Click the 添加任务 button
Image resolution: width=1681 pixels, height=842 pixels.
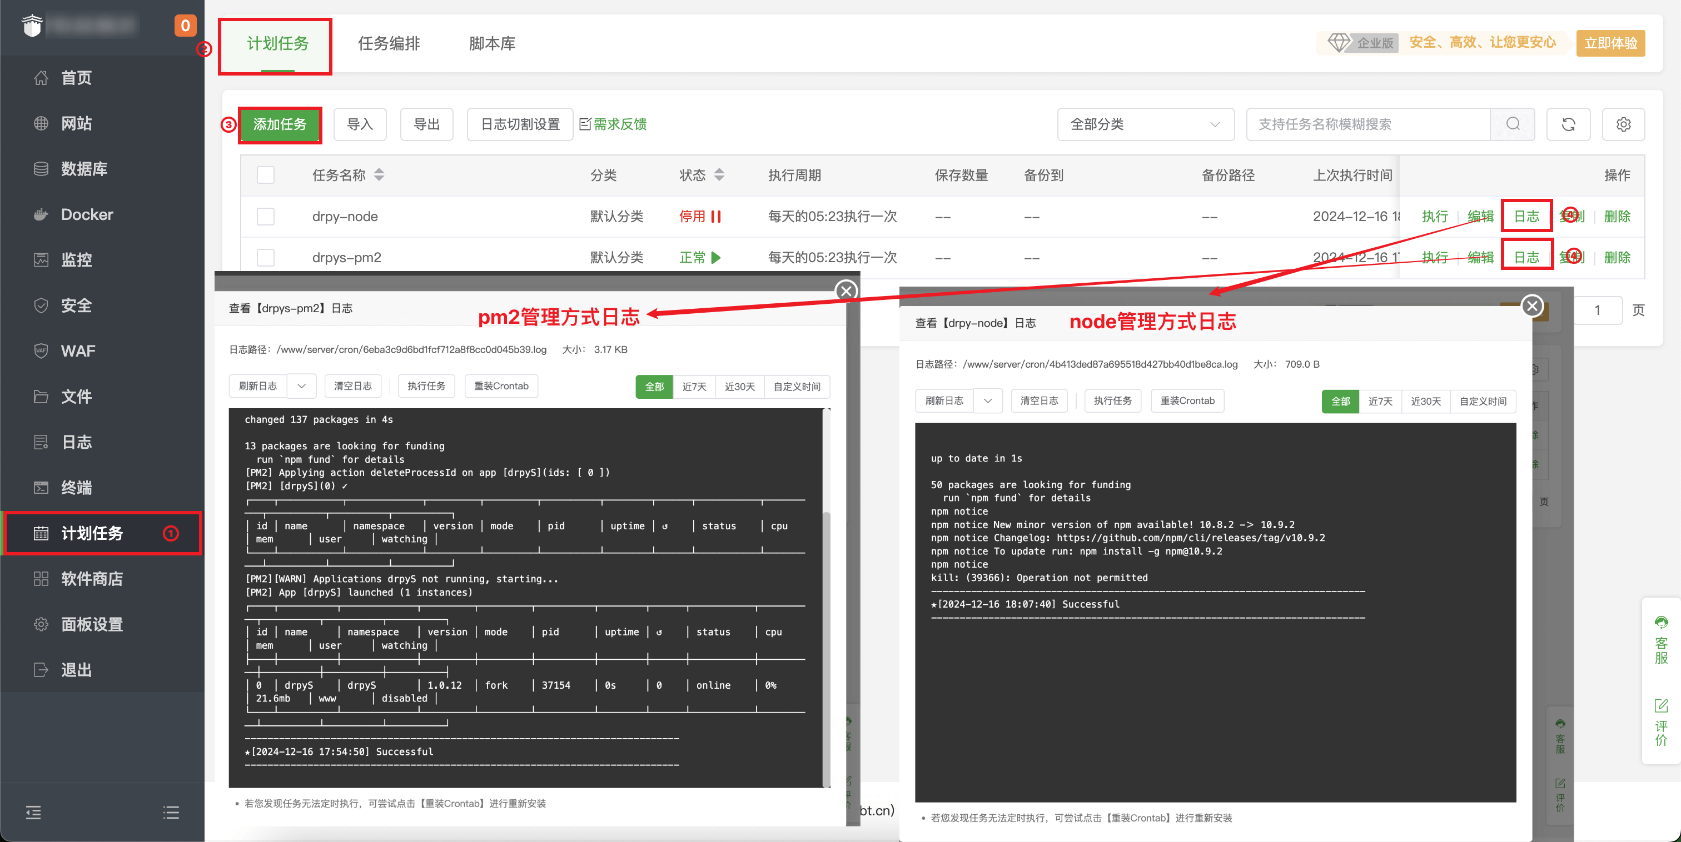pyautogui.click(x=280, y=124)
